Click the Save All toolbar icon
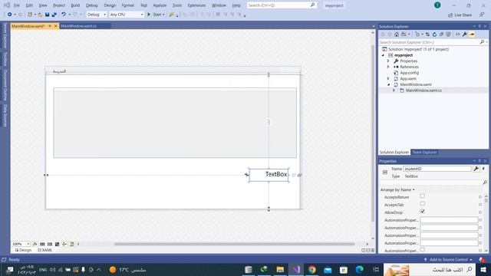Screen dimensions: 491x276 pos(54,15)
